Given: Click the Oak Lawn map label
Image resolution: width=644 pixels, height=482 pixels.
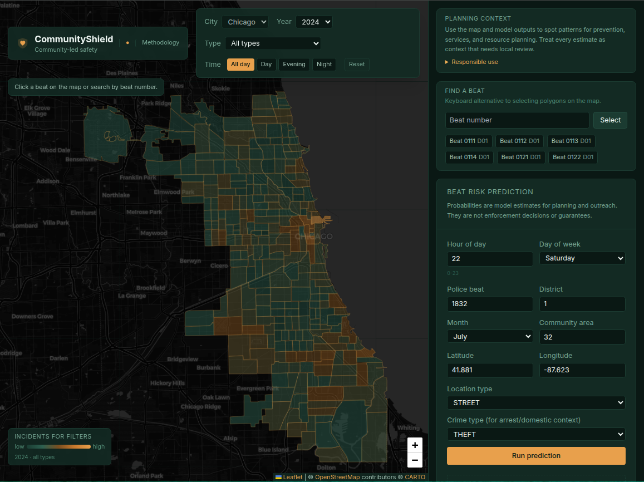Looking at the screenshot, I should coord(216,397).
